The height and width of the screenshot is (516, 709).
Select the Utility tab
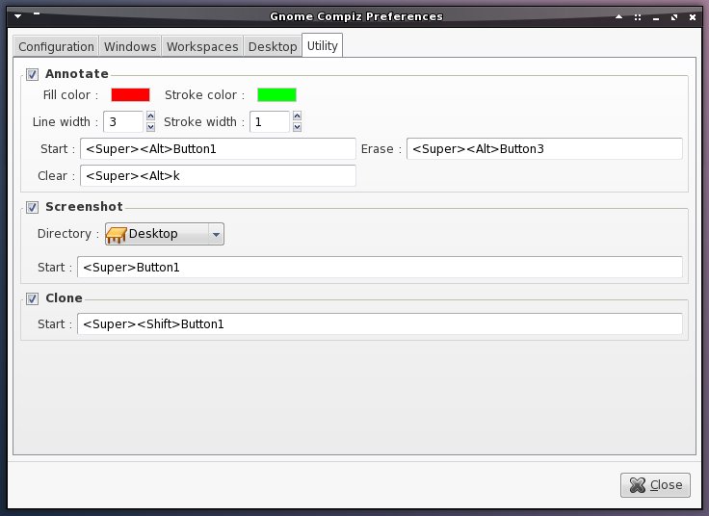click(322, 45)
